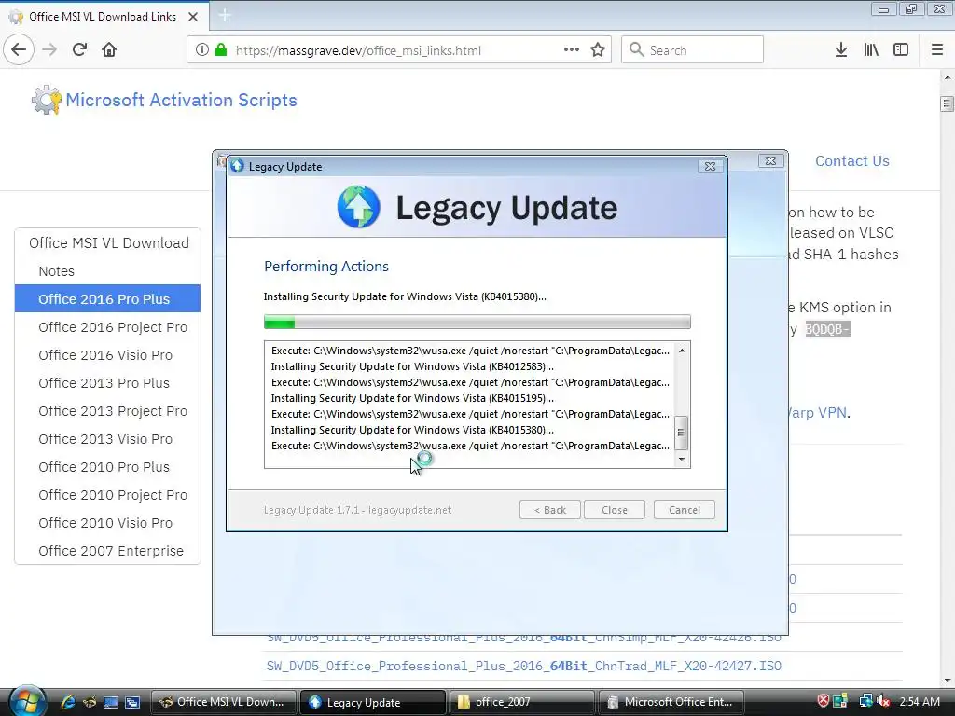Viewport: 955px width, 716px height.
Task: Click the log scrollbar thumb
Action: [x=682, y=433]
